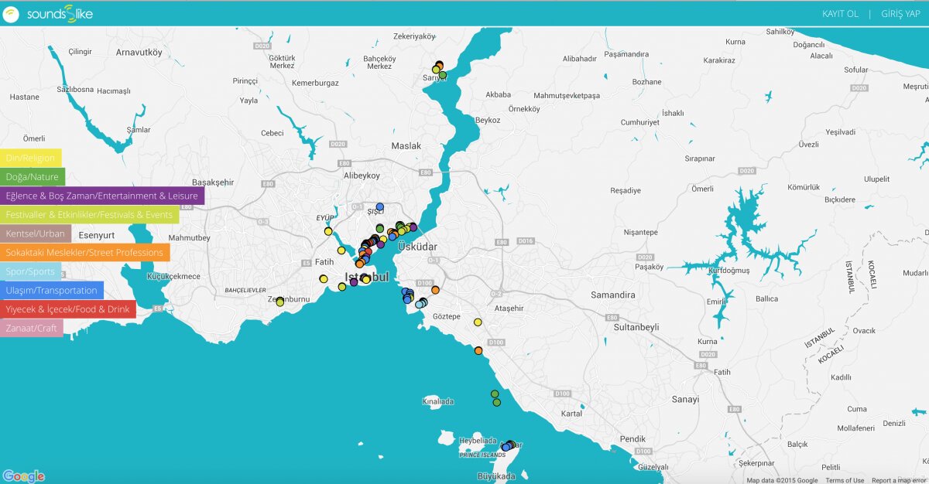Click the upper green marker near Kınalıada
929x484 pixels.
pyautogui.click(x=495, y=394)
